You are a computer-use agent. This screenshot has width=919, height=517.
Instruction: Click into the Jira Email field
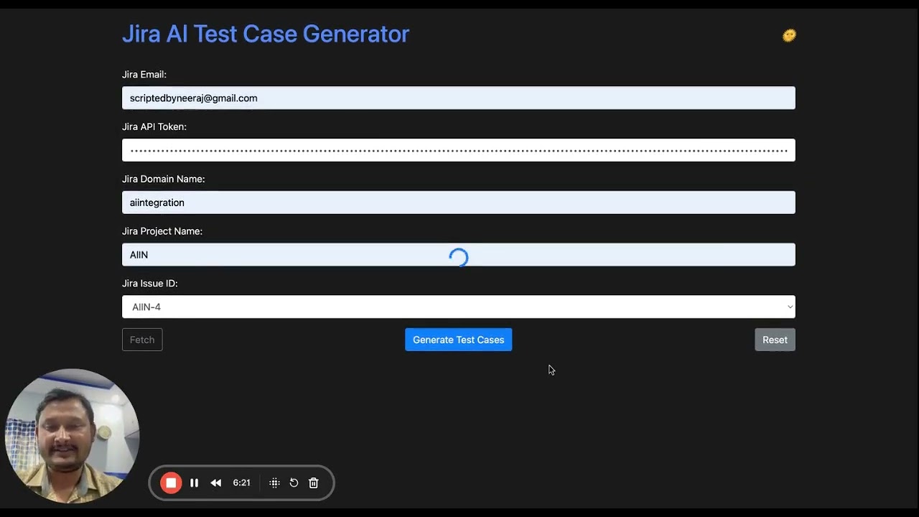pos(459,98)
